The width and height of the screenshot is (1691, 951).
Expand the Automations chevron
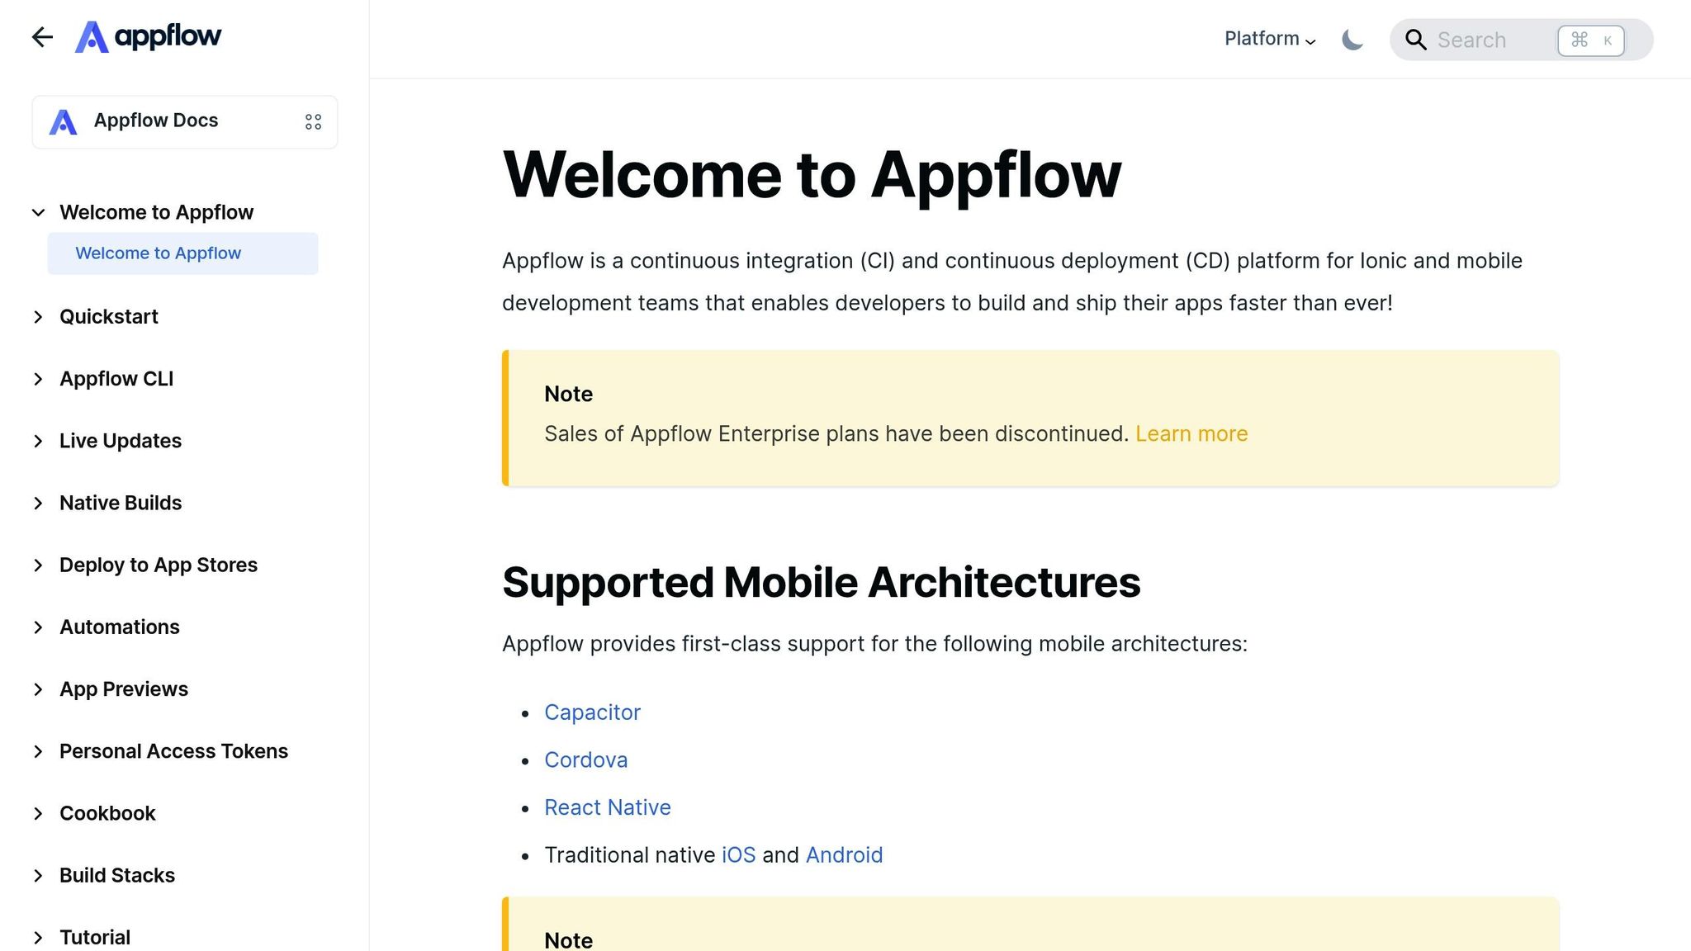tap(38, 627)
